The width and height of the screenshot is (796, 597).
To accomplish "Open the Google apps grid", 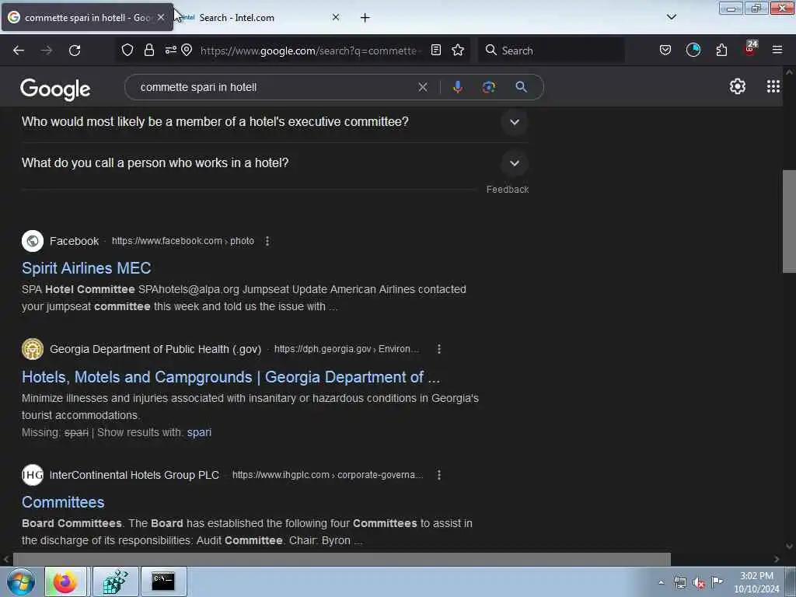I will point(773,87).
